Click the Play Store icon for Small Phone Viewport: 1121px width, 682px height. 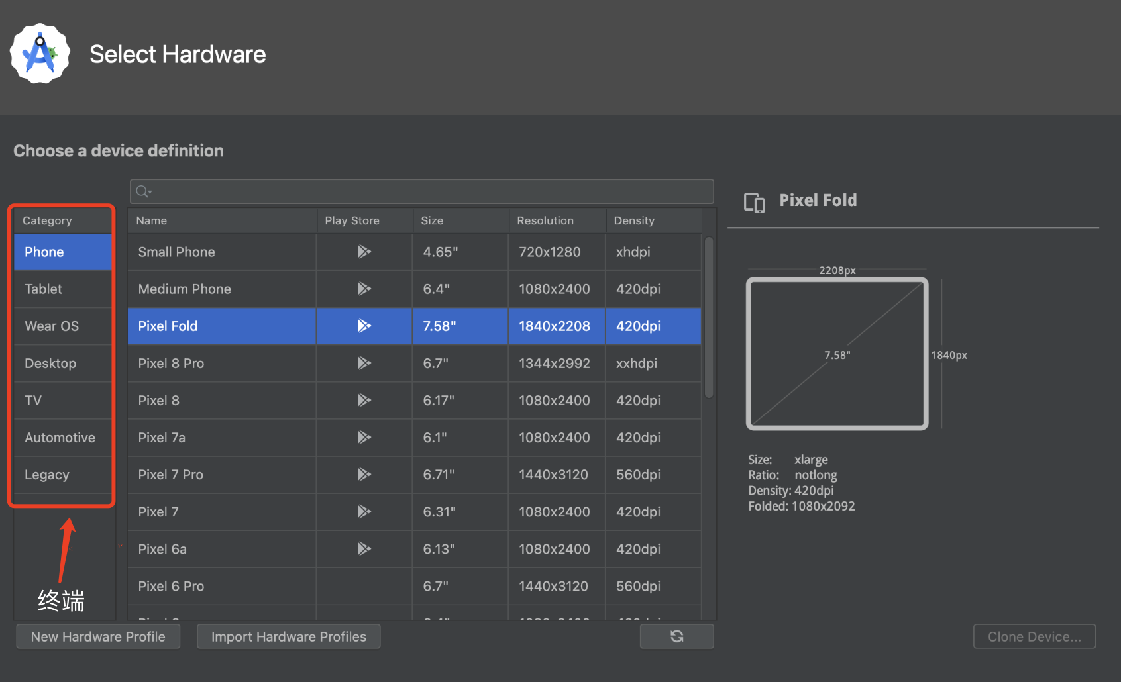click(x=364, y=252)
